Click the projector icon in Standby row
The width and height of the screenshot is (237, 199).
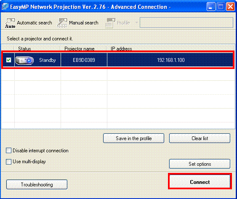click(24, 61)
